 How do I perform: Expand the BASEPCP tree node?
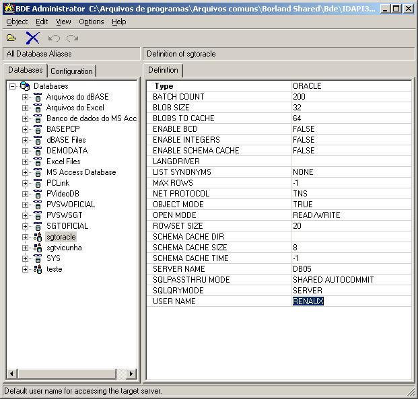tap(26, 129)
